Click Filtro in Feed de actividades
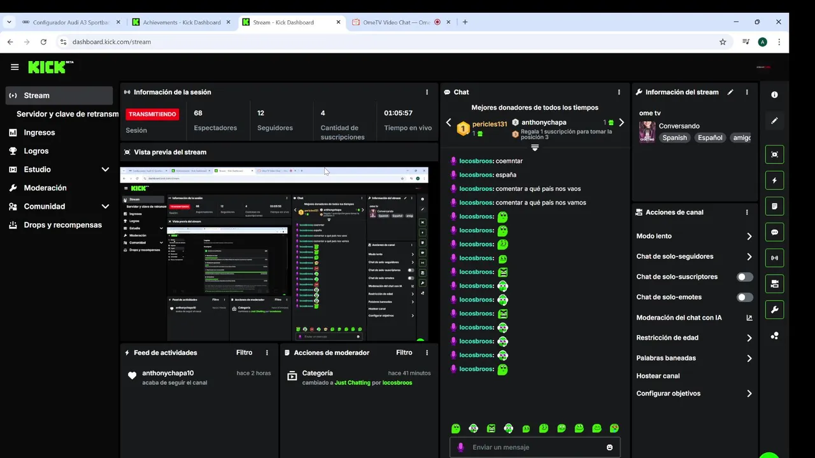This screenshot has height=458, width=815. [x=244, y=352]
